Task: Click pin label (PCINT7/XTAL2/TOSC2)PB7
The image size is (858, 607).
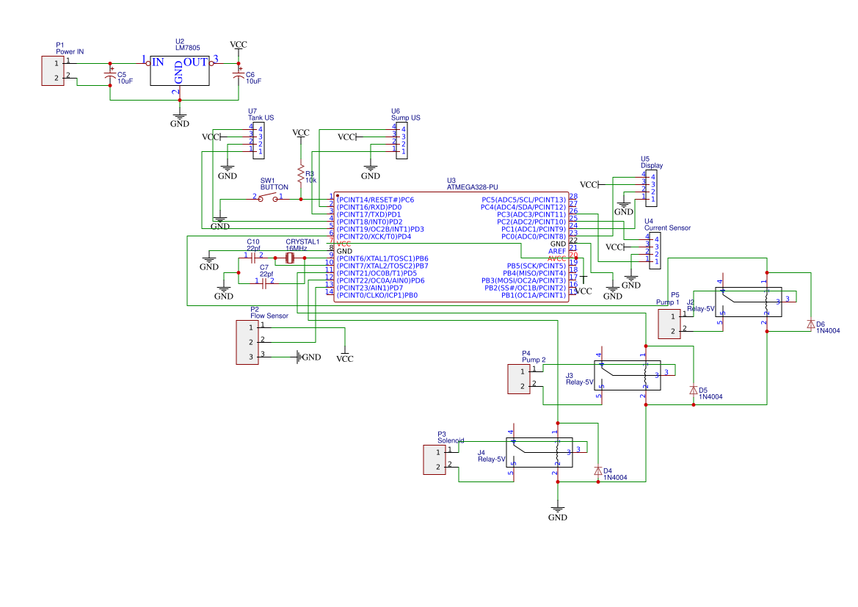Action: (x=382, y=266)
